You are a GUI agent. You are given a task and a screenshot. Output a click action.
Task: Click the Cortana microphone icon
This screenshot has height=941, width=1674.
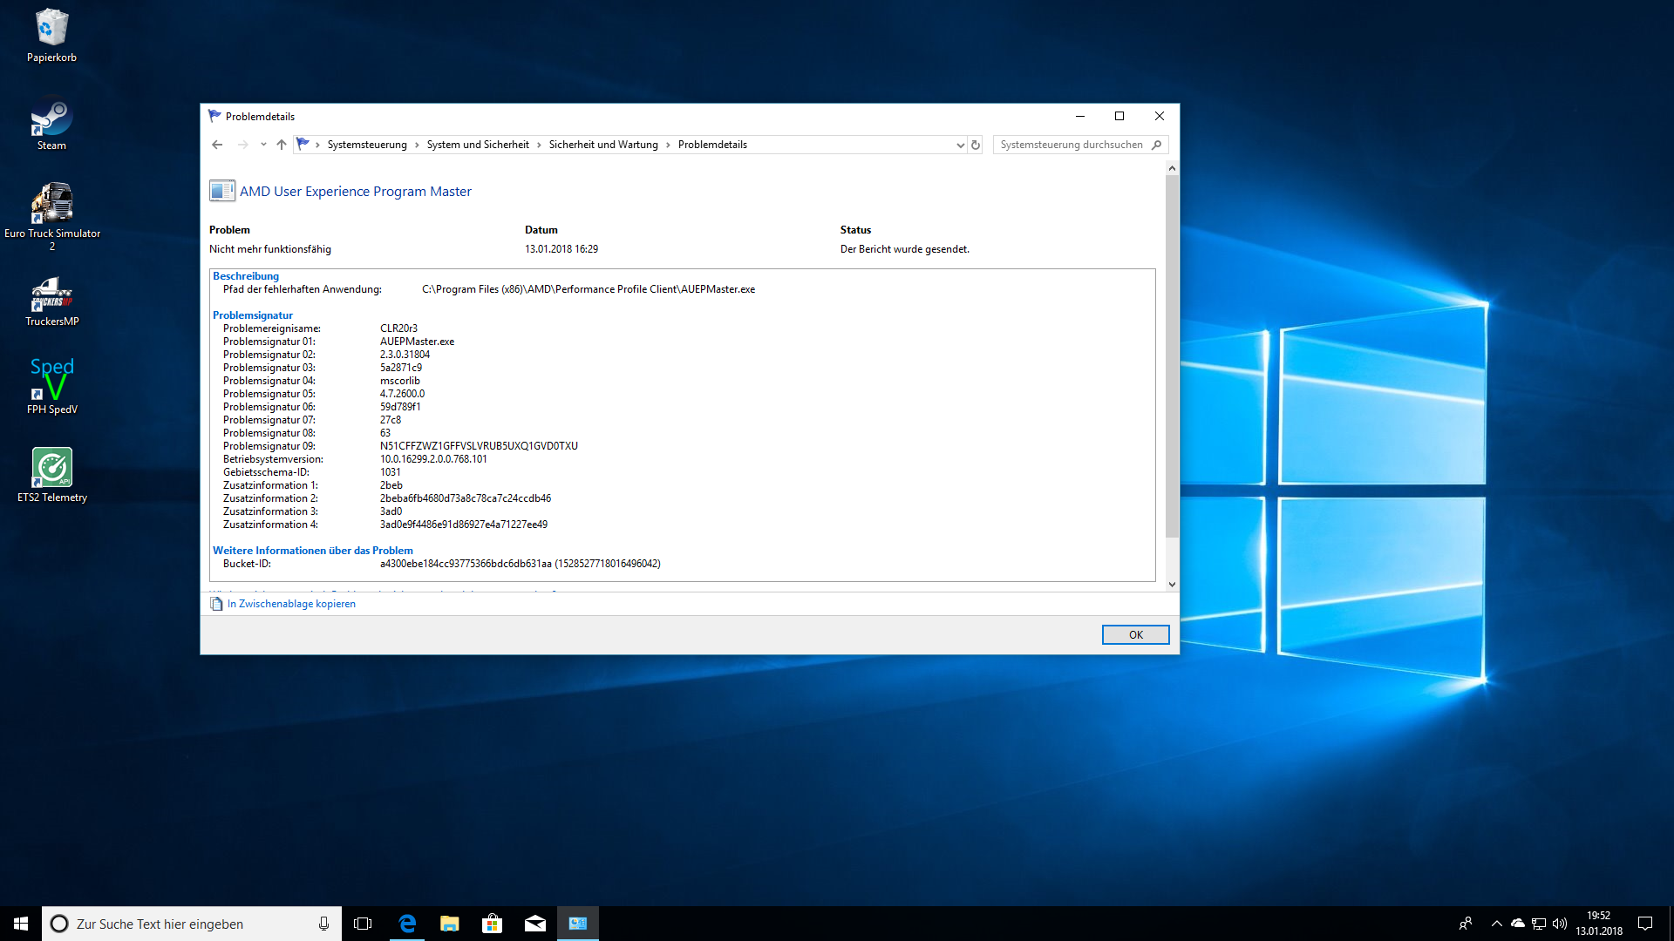tap(323, 924)
